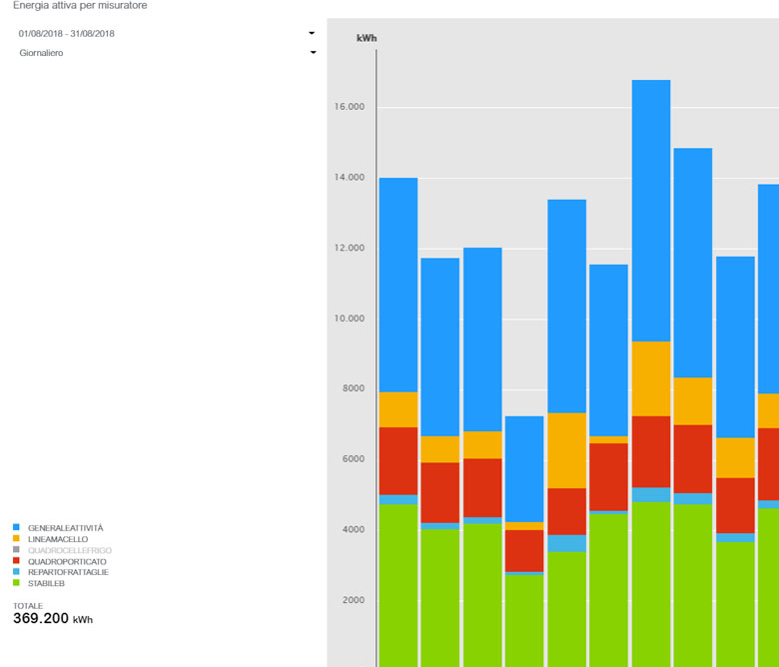
Task: Click the first bar's red segment
Action: coord(398,461)
